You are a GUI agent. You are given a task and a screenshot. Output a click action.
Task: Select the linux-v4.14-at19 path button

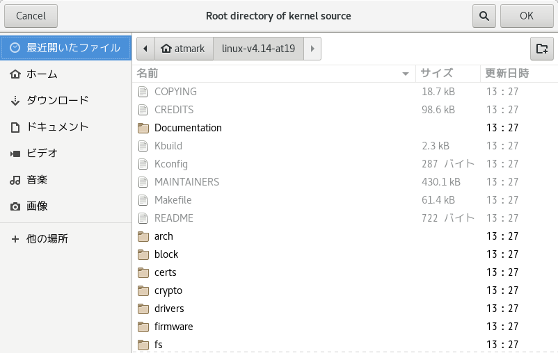(258, 49)
